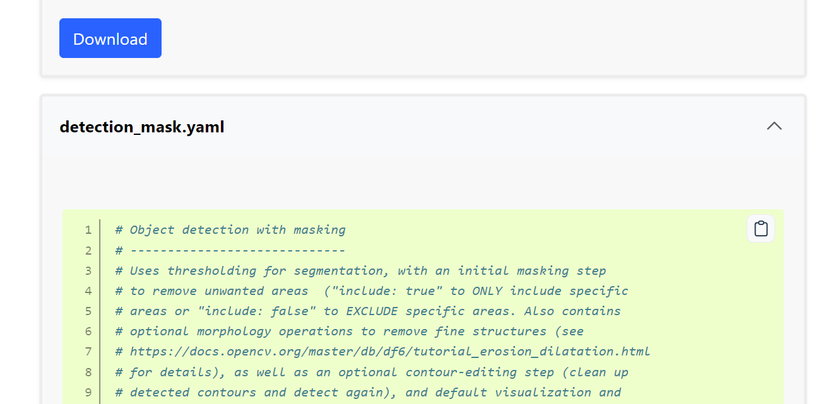Click line number 4 in the gutter
The width and height of the screenshot is (835, 404).
(88, 291)
